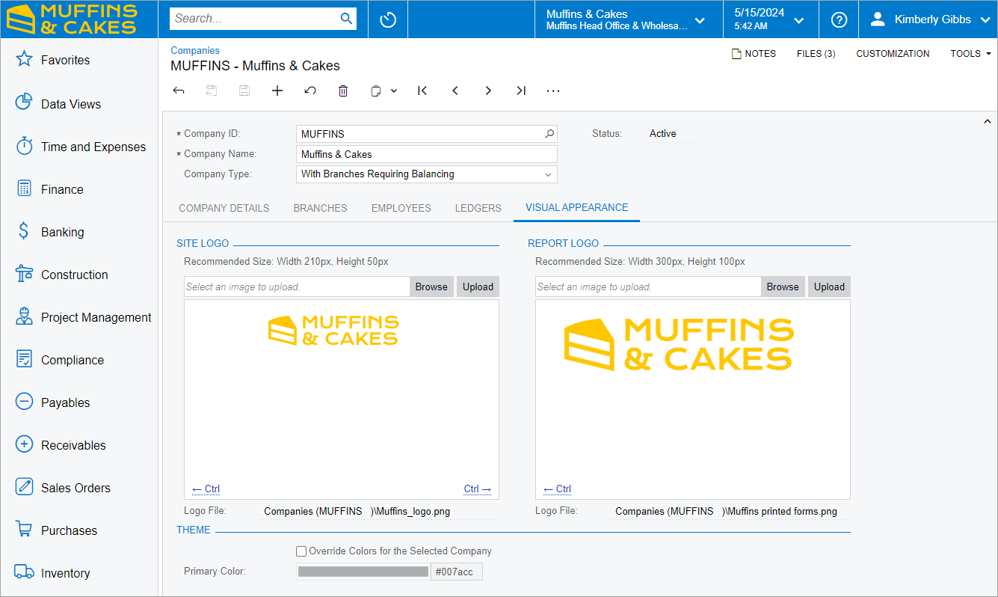This screenshot has height=597, width=998.
Task: Click Upload button under Report Logo
Action: (x=829, y=287)
